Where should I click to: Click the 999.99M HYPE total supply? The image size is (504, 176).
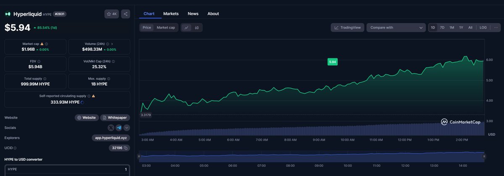pos(35,84)
